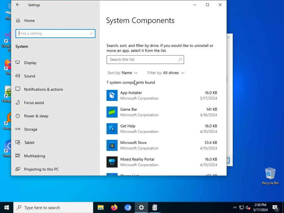This screenshot has width=284, height=213.
Task: Click the Game Bar green icon
Action: click(112, 112)
